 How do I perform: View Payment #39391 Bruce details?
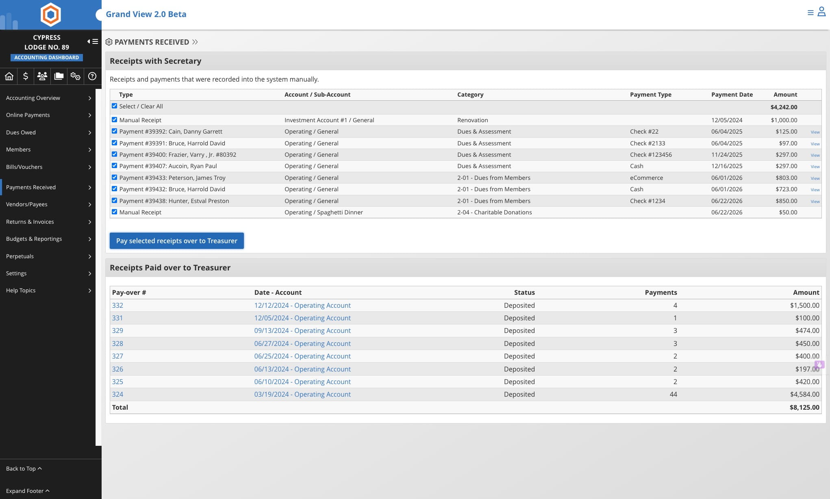(815, 144)
